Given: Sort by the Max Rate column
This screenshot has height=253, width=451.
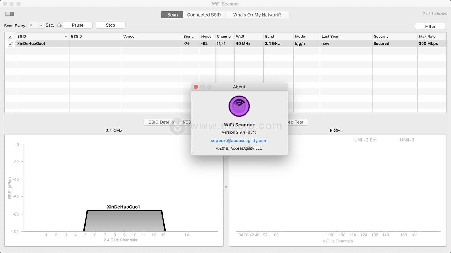Looking at the screenshot, I should pos(432,37).
